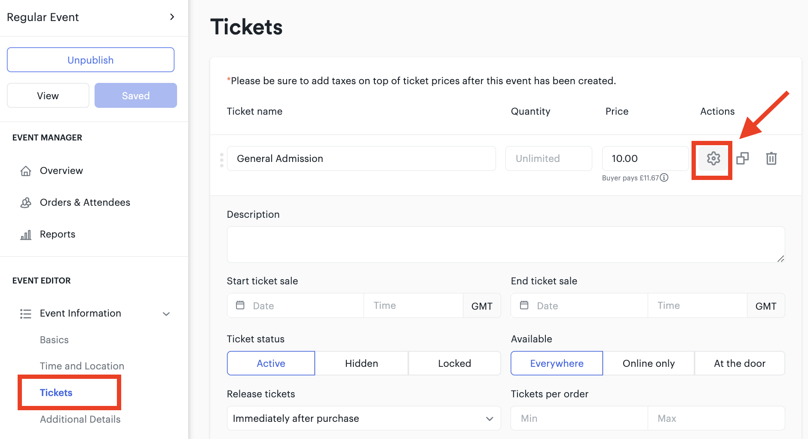Click the Unpublish button
The image size is (808, 439).
coord(91,60)
